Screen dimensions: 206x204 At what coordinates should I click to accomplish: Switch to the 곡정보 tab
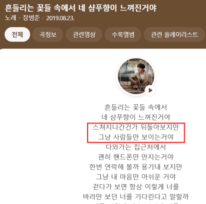(x=48, y=35)
